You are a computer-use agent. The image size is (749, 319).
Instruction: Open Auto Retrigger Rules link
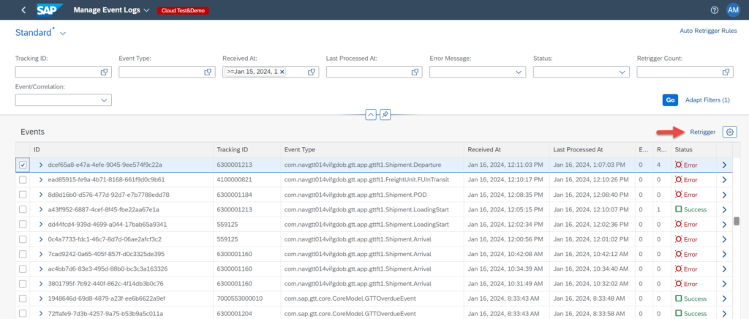(708, 31)
